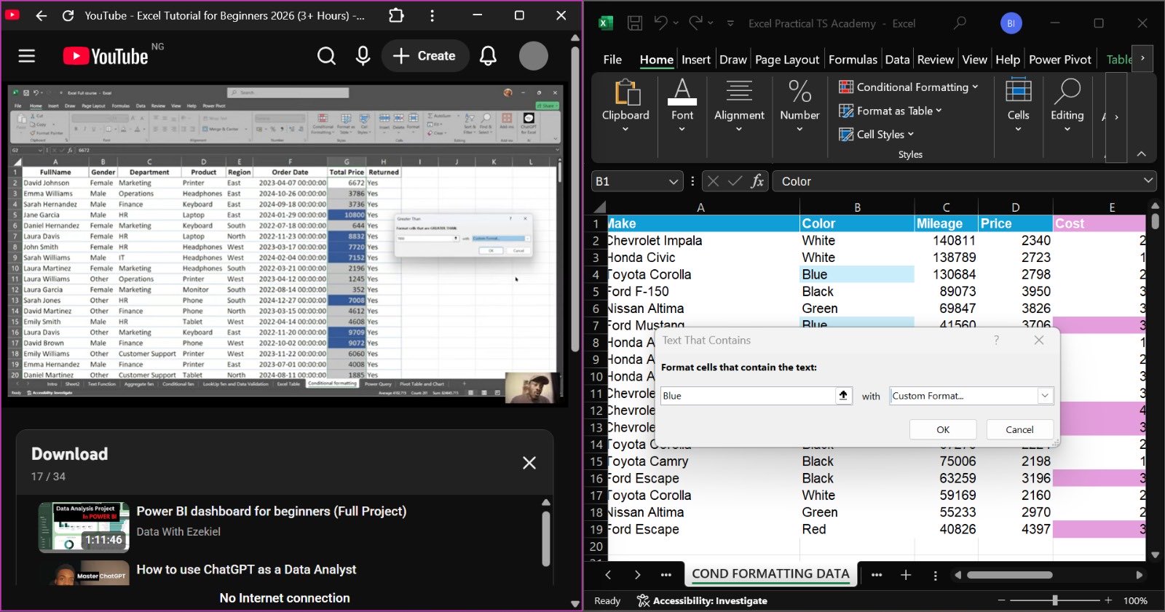Open the Format as Table dropdown

click(891, 111)
